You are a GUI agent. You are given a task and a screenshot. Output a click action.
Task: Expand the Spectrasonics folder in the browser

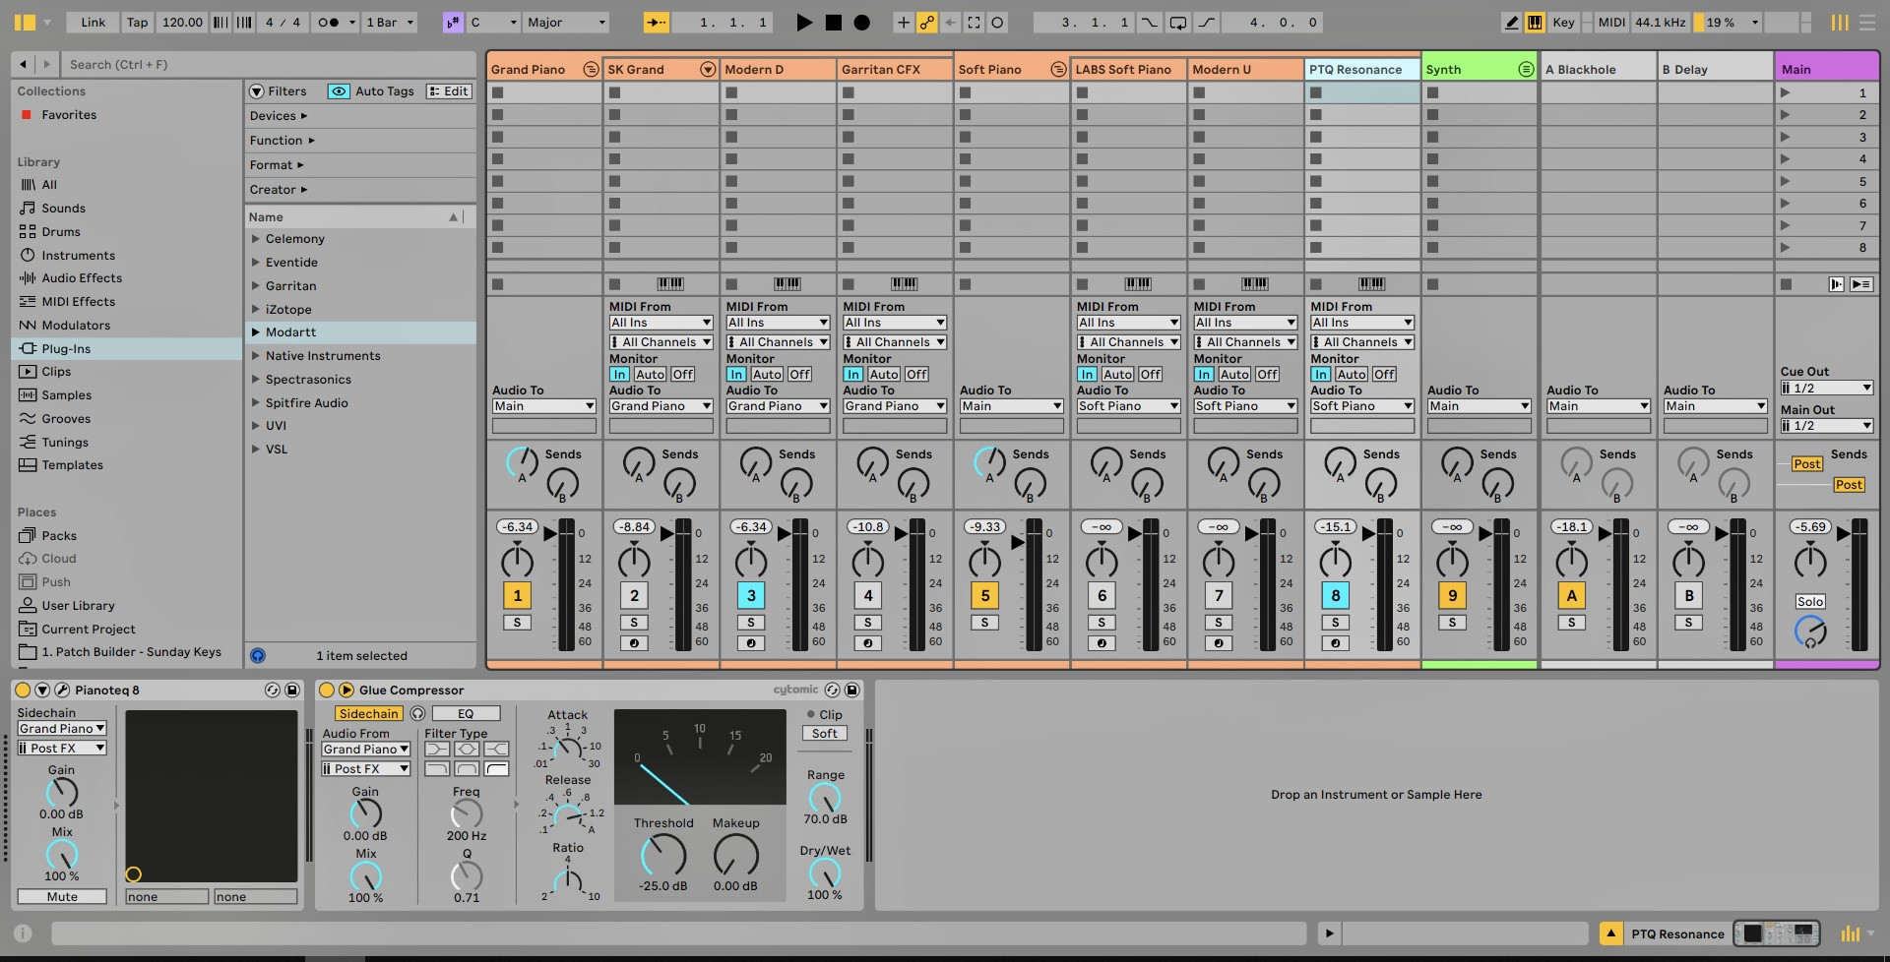point(257,379)
